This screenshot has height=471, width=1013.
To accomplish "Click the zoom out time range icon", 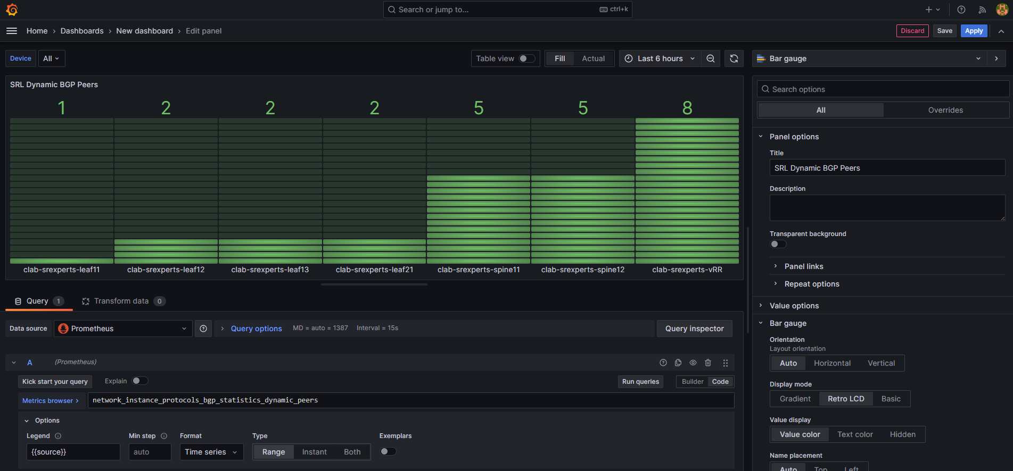I will coord(711,58).
